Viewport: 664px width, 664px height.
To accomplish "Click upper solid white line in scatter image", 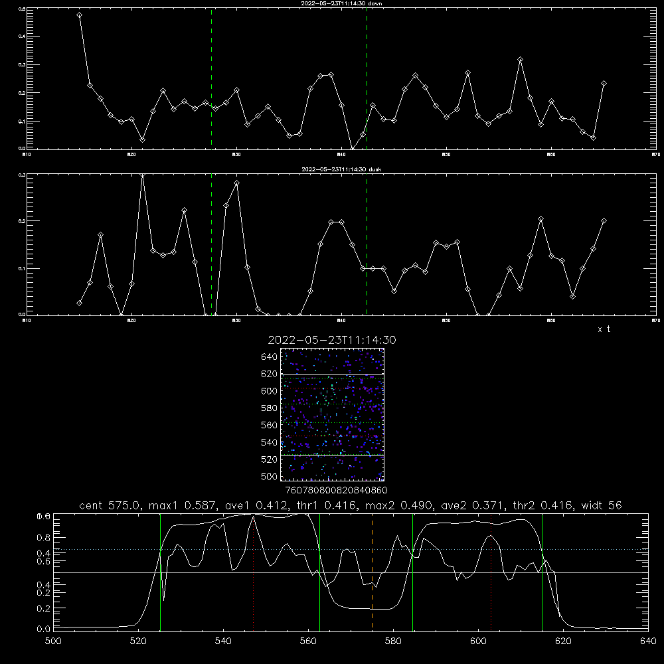I will point(333,374).
